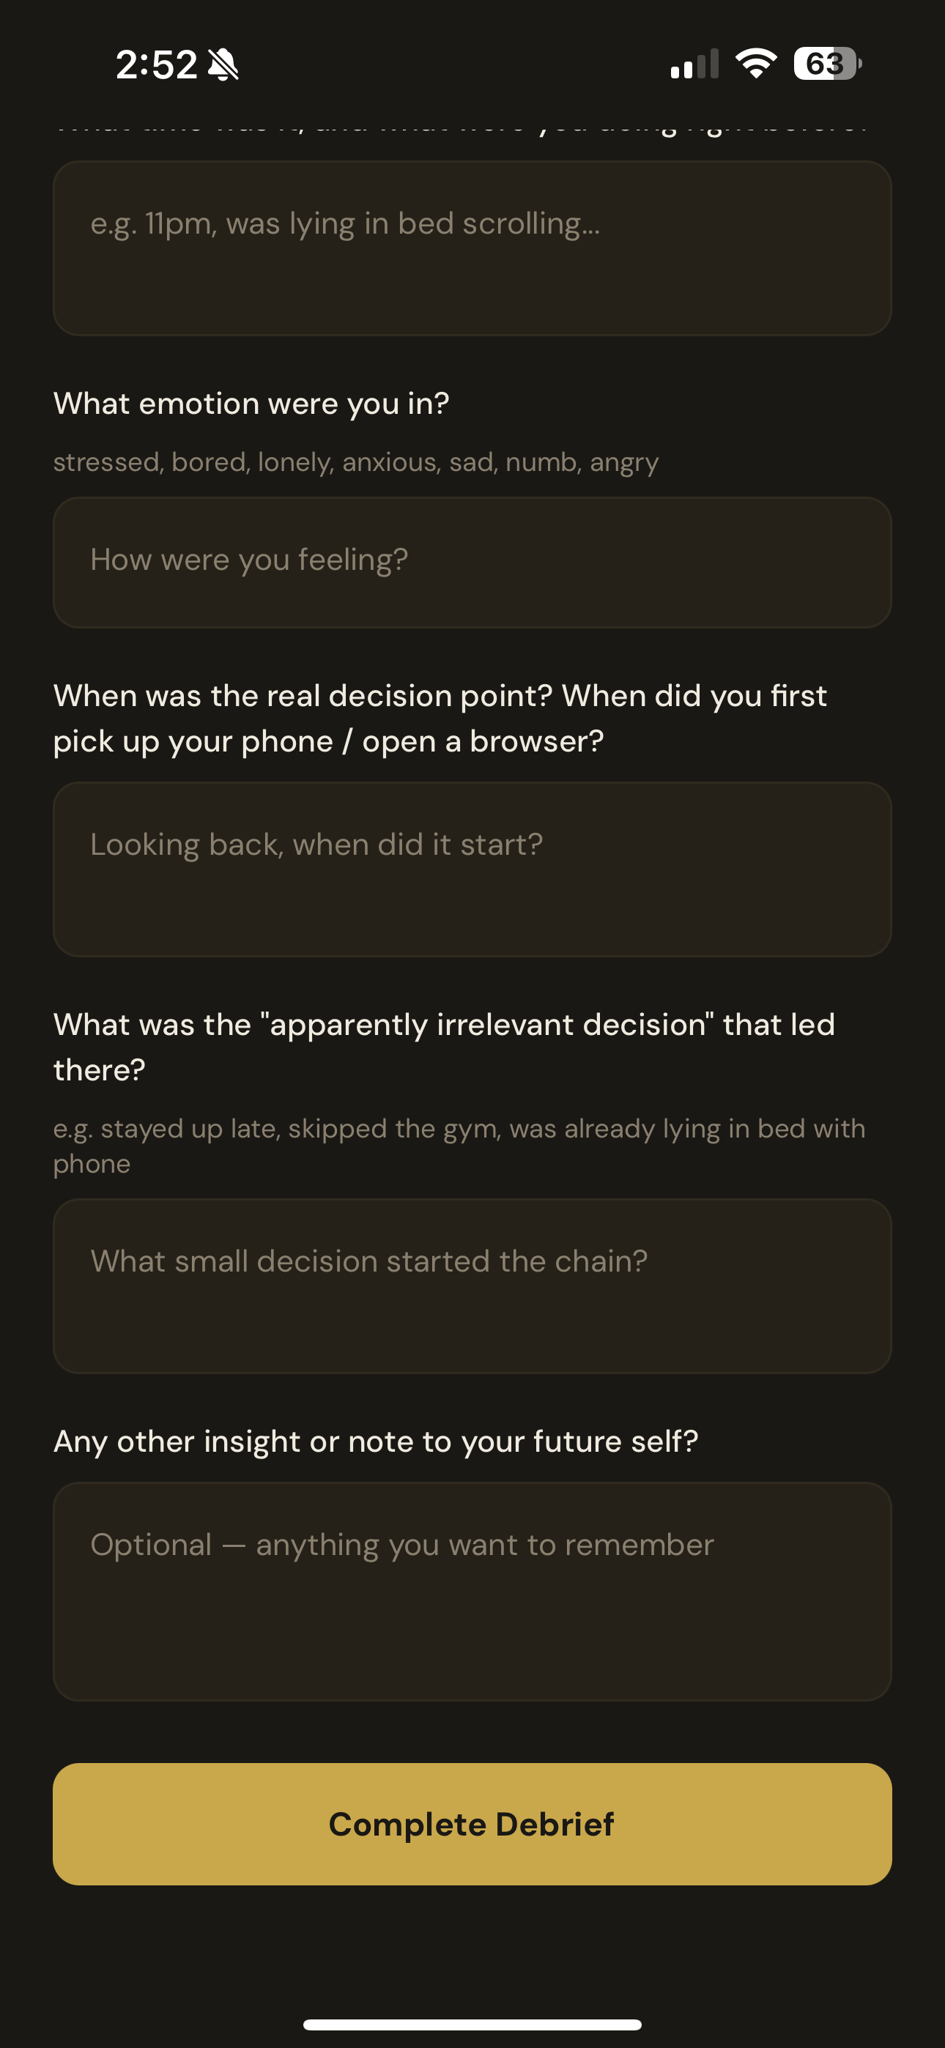This screenshot has width=945, height=2048.
Task: Tap the silent mode bell icon
Action: 223,64
